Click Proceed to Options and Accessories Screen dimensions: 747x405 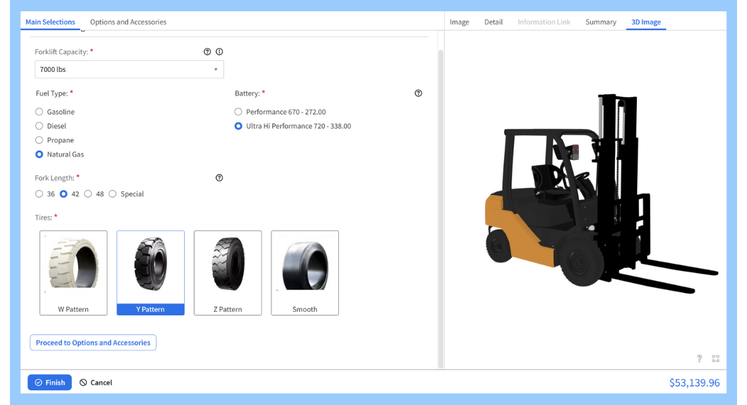(93, 342)
